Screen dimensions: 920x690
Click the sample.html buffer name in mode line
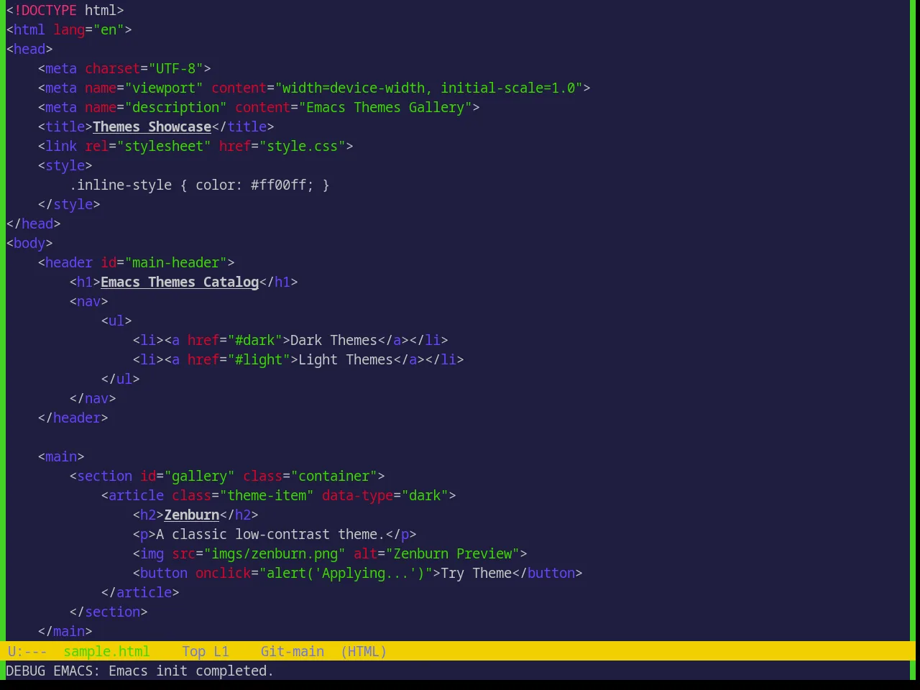[106, 651]
